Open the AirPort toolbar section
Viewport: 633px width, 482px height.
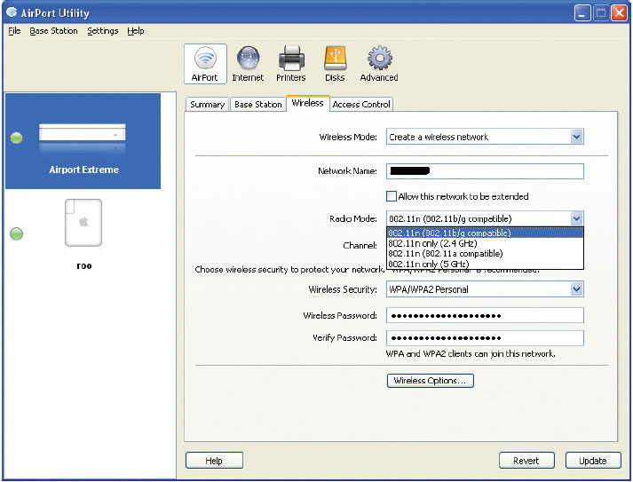pyautogui.click(x=204, y=64)
